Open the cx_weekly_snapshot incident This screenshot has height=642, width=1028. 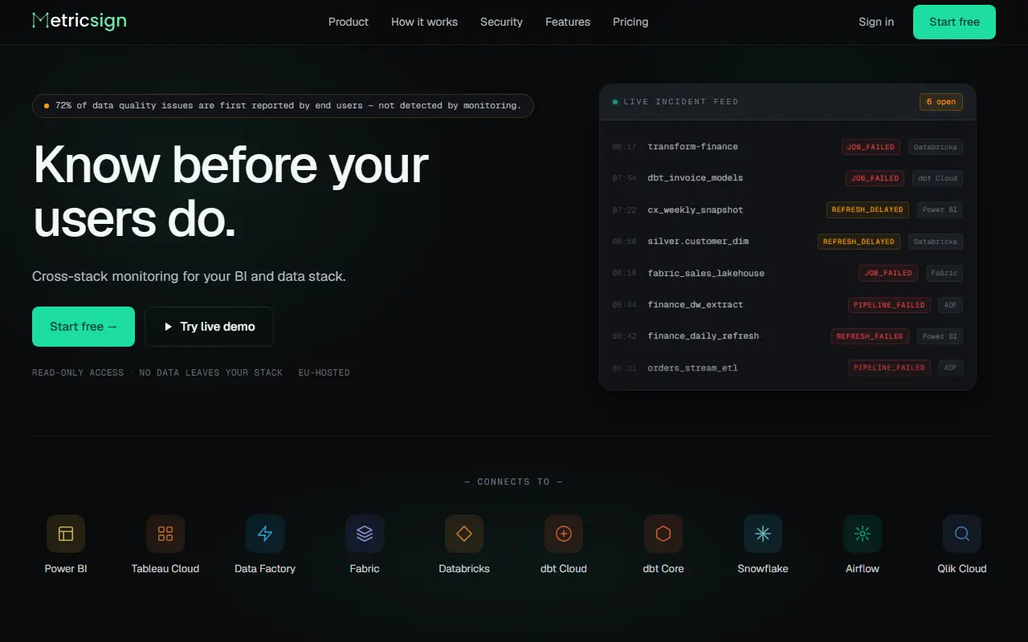(787, 209)
